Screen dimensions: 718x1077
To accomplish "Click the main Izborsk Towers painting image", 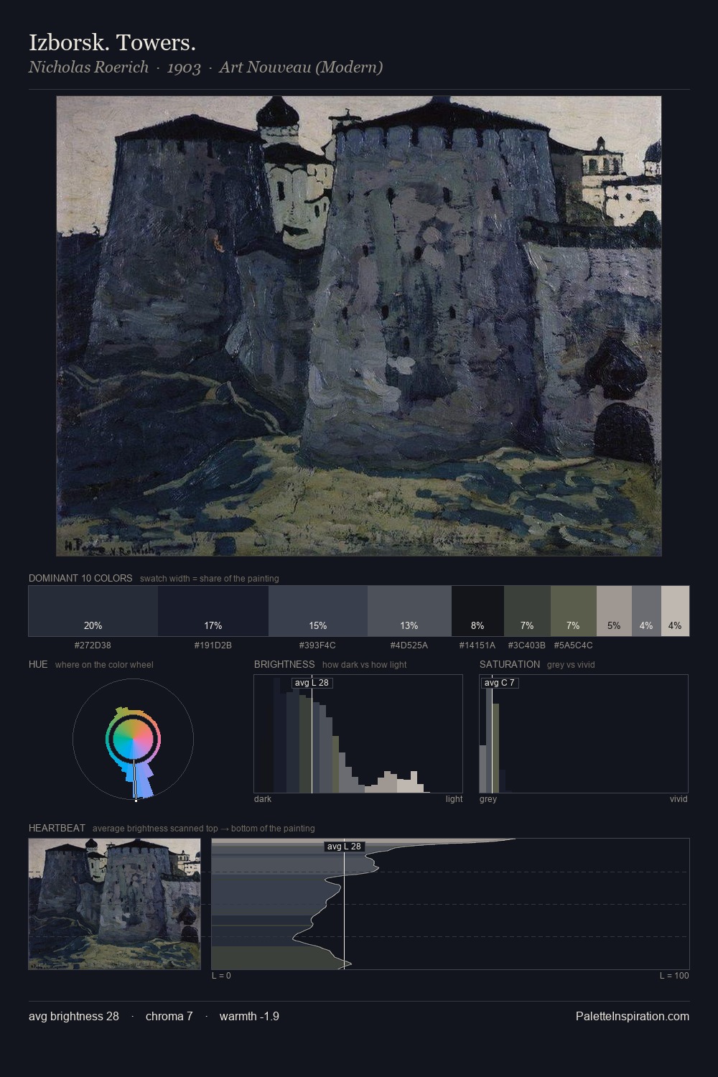I will (359, 326).
